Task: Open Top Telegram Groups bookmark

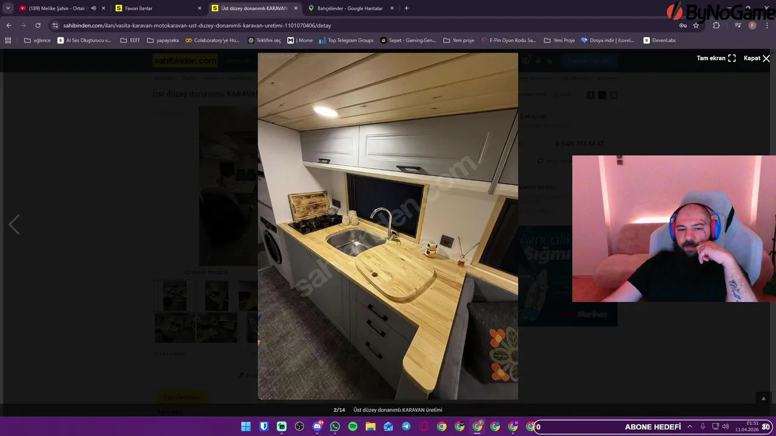Action: (347, 41)
